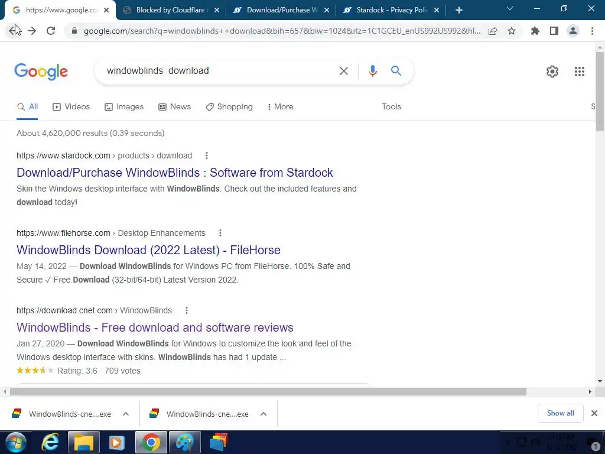Open options for Stardock result
This screenshot has height=454, width=605.
207,155
